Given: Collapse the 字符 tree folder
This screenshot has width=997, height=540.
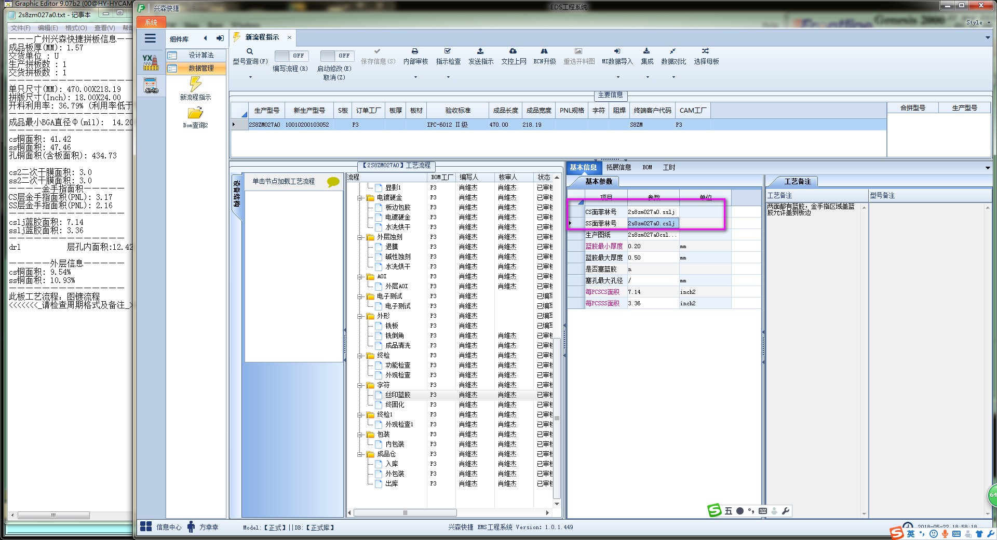Looking at the screenshot, I should pyautogui.click(x=360, y=385).
